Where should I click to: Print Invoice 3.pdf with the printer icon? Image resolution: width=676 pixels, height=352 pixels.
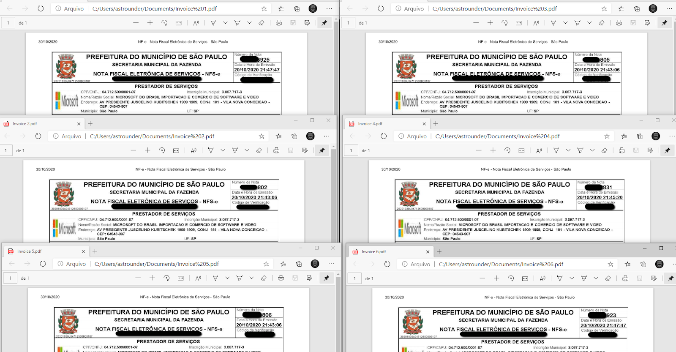pyautogui.click(x=619, y=23)
